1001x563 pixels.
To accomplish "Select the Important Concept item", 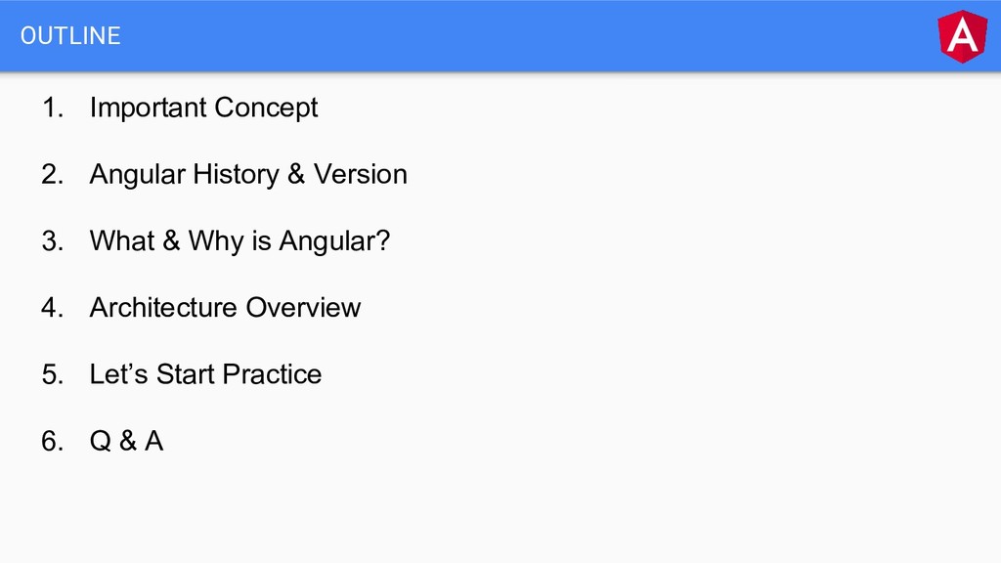I will point(203,108).
